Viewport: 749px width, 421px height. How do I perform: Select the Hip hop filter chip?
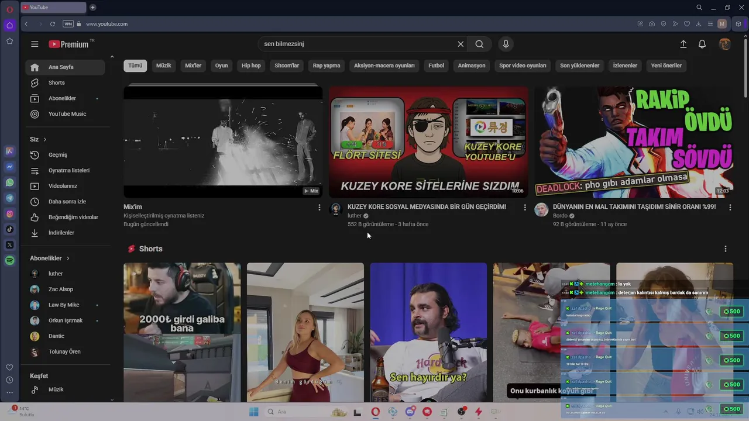point(251,65)
